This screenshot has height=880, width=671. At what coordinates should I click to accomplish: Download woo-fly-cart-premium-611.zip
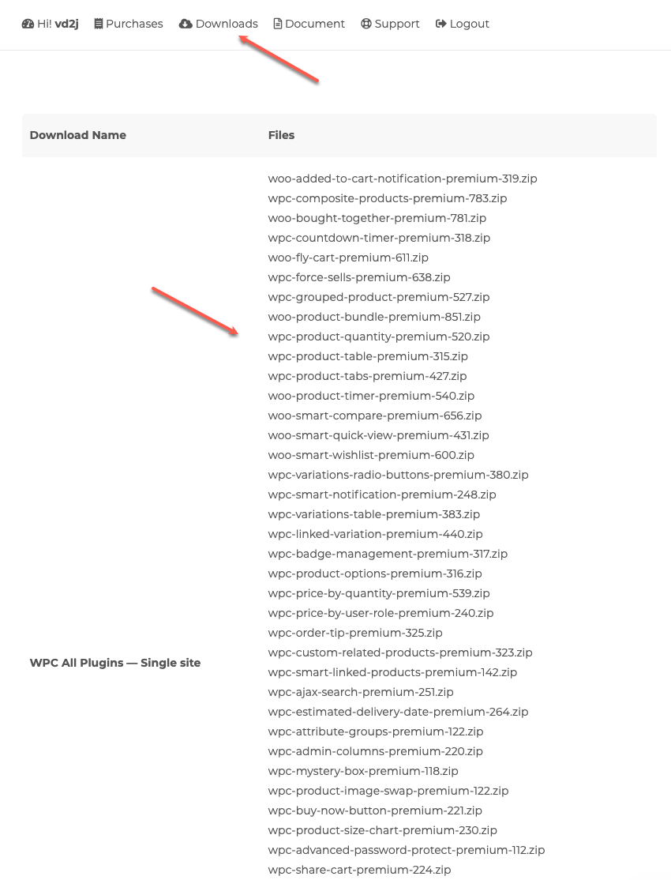pos(348,258)
